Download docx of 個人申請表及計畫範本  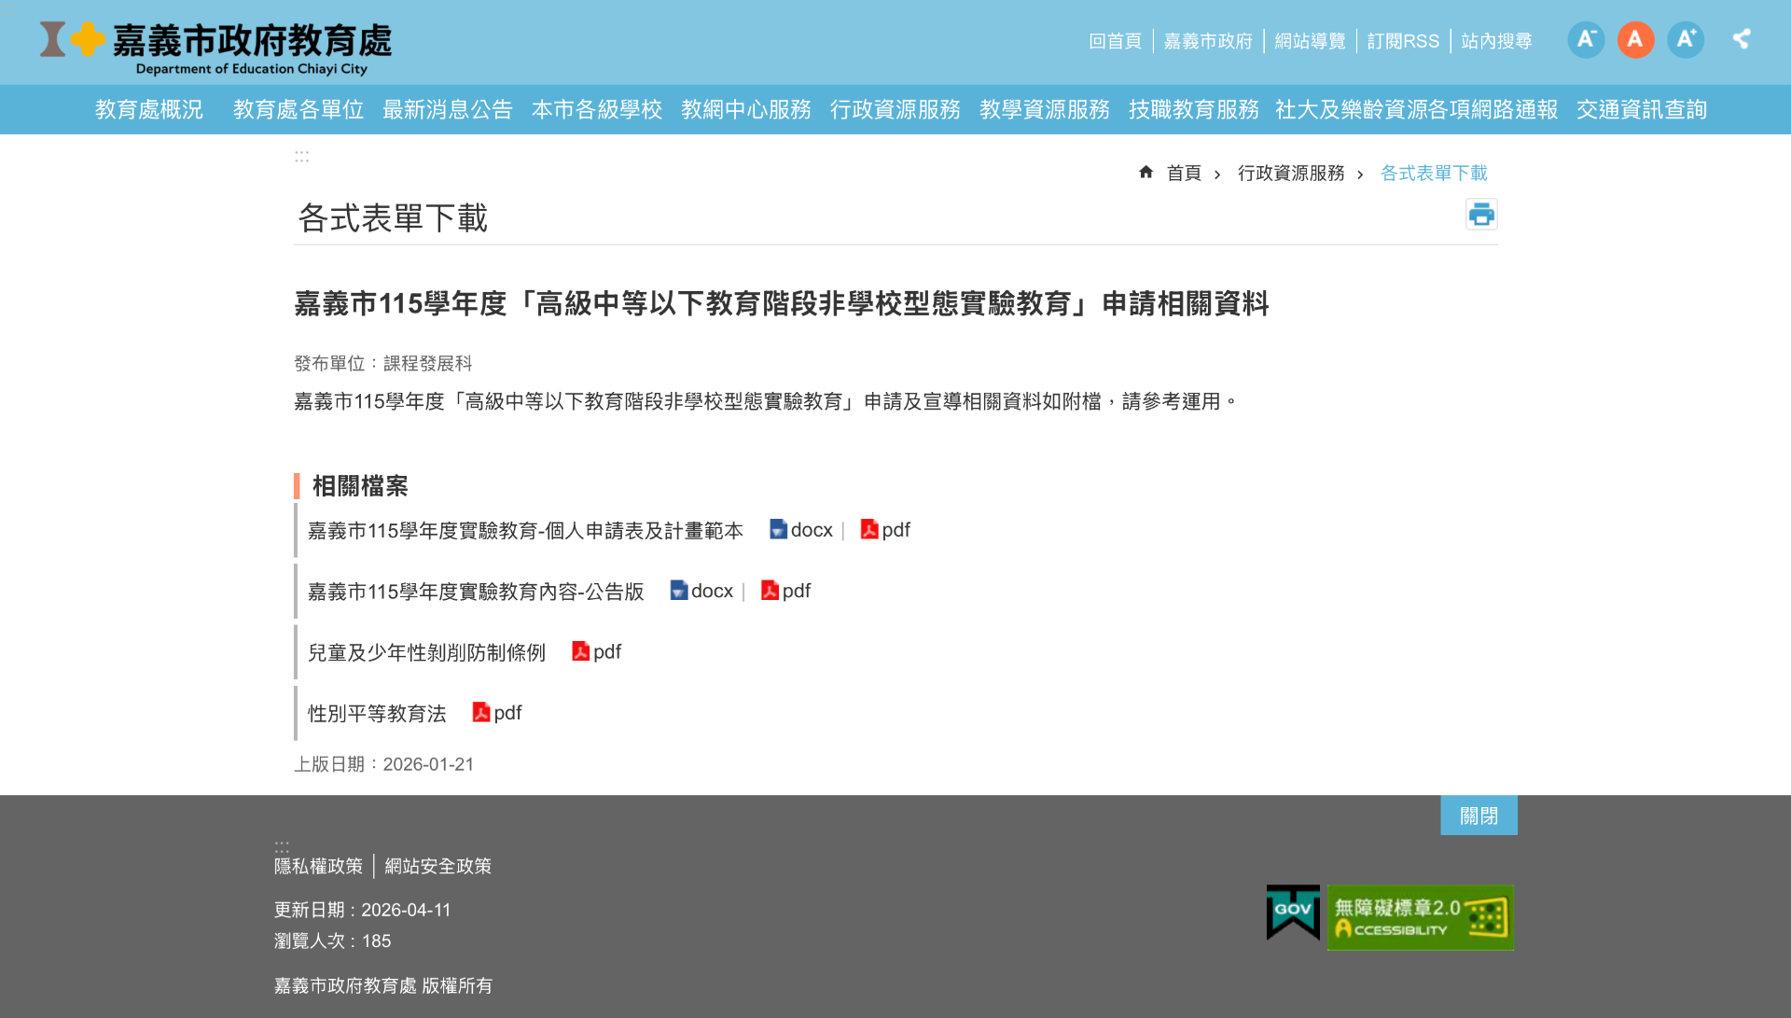(801, 530)
